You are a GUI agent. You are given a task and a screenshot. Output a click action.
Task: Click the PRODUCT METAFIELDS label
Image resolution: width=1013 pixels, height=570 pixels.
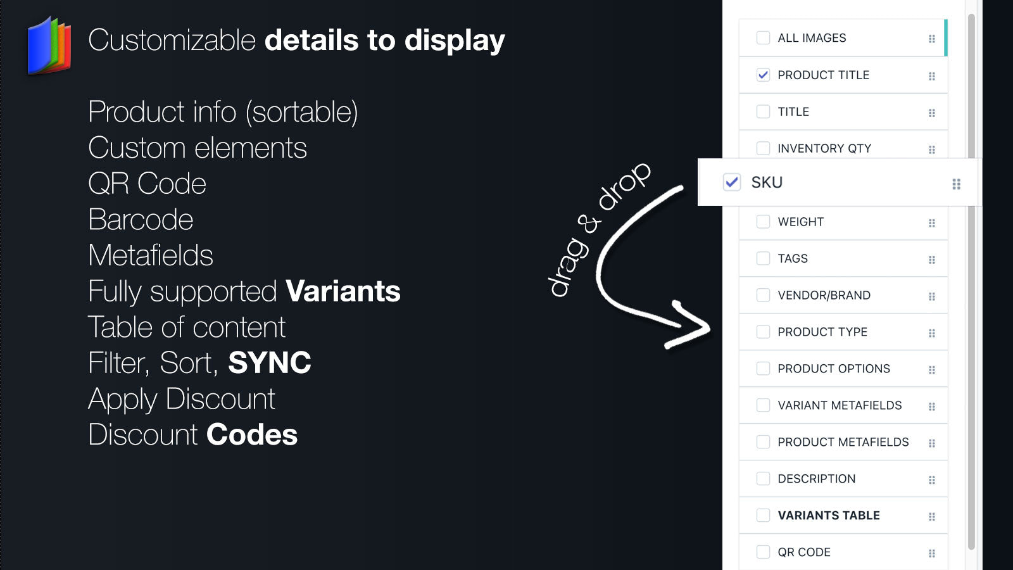click(843, 442)
